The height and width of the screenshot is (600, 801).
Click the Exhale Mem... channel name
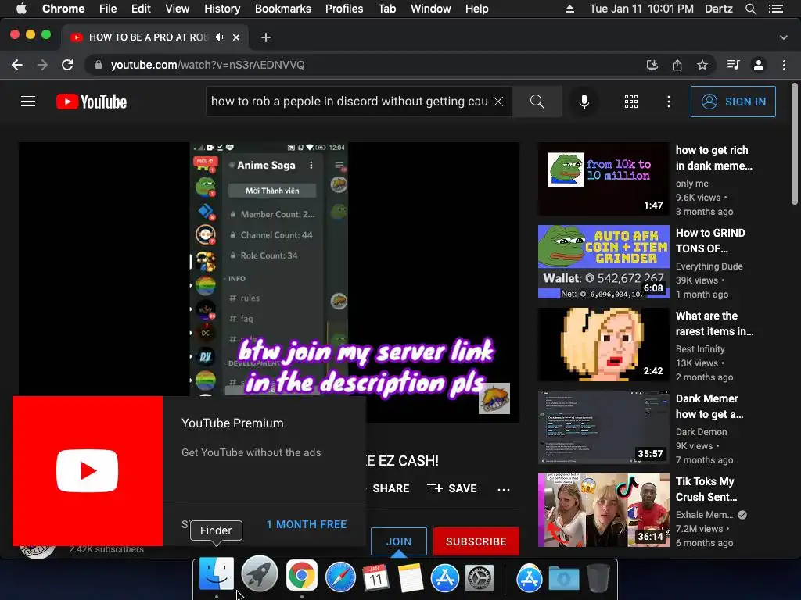(x=704, y=515)
